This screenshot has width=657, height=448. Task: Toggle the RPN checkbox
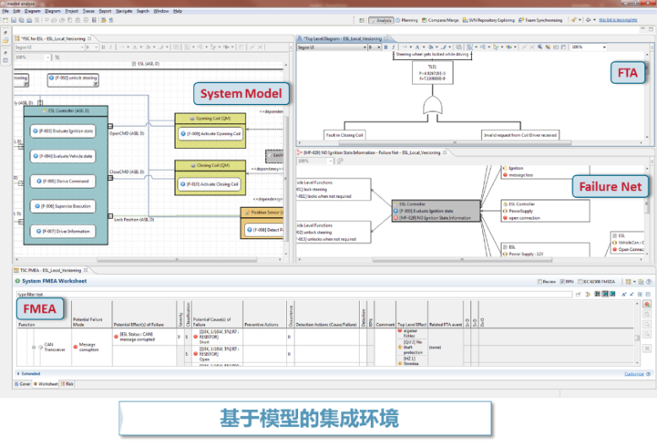(x=562, y=281)
